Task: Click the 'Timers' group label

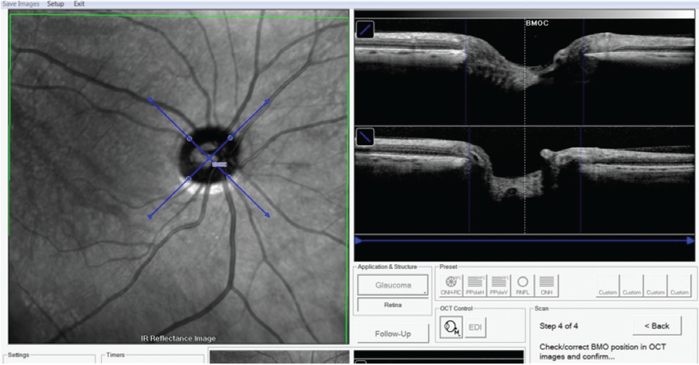Action: click(116, 354)
